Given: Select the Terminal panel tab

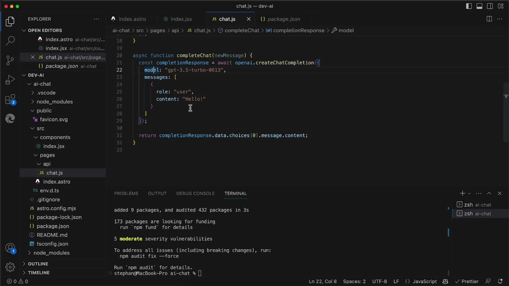Looking at the screenshot, I should (x=235, y=193).
